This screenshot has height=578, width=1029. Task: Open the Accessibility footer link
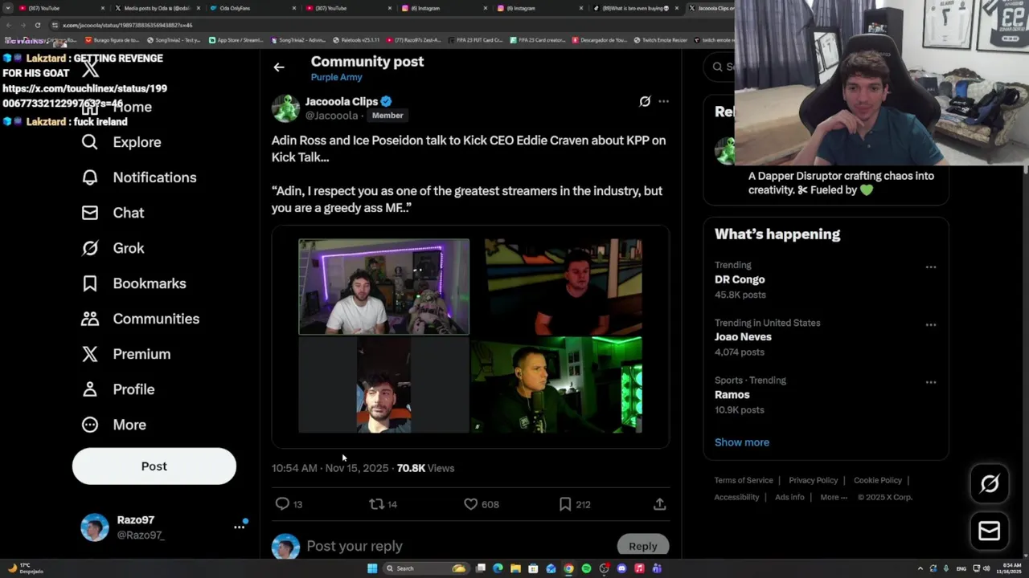tap(736, 497)
